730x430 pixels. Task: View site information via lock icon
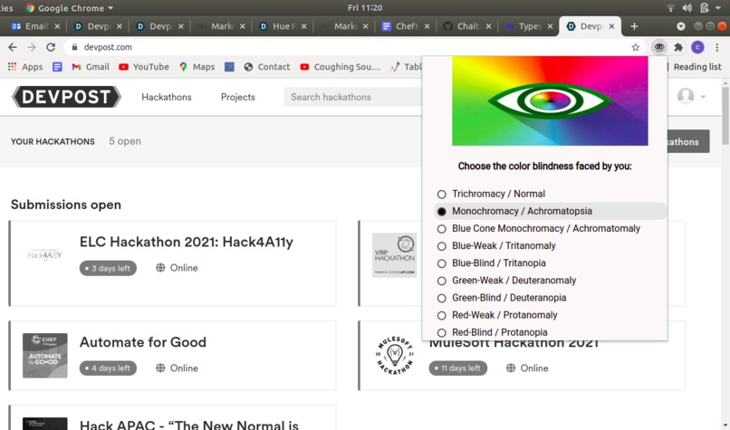pyautogui.click(x=74, y=47)
